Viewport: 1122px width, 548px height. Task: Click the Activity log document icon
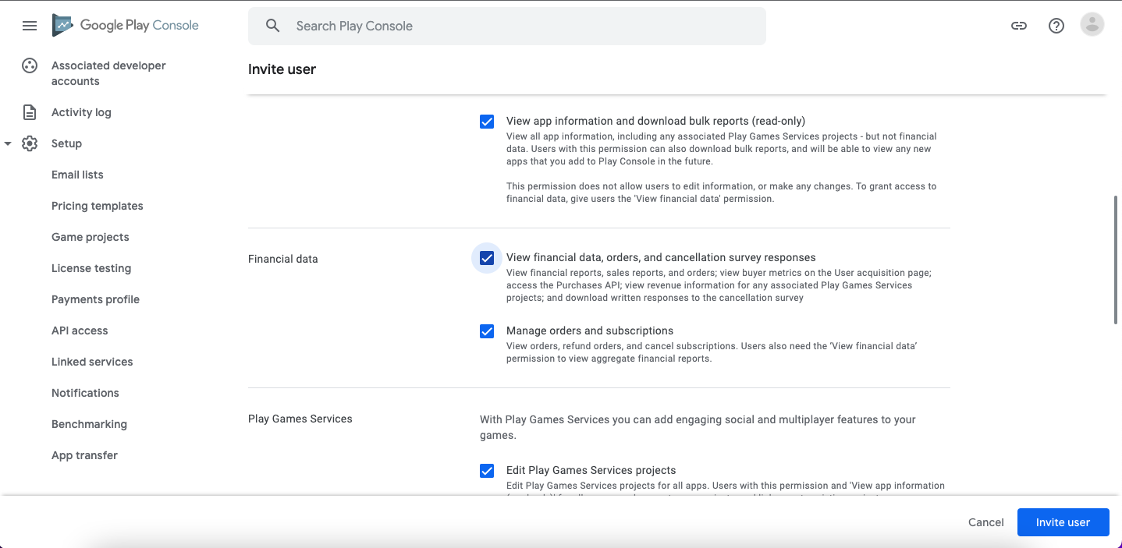tap(30, 112)
